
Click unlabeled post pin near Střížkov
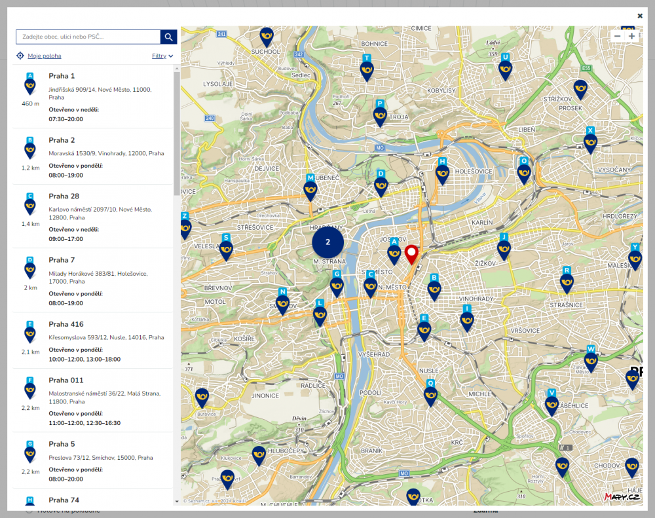[580, 90]
